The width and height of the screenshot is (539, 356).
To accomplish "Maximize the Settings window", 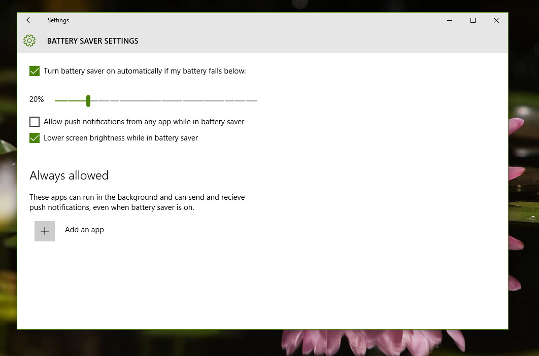I will 473,20.
